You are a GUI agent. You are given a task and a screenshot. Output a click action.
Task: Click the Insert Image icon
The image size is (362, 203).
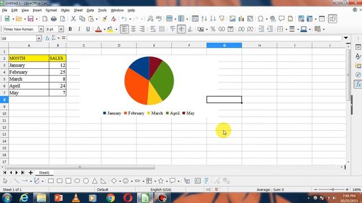click(232, 19)
